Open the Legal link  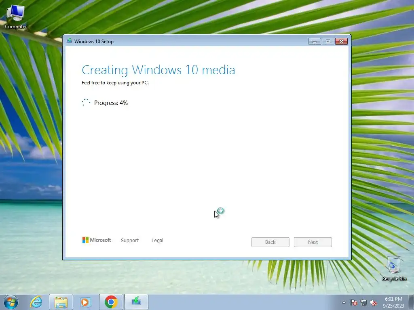(x=157, y=241)
